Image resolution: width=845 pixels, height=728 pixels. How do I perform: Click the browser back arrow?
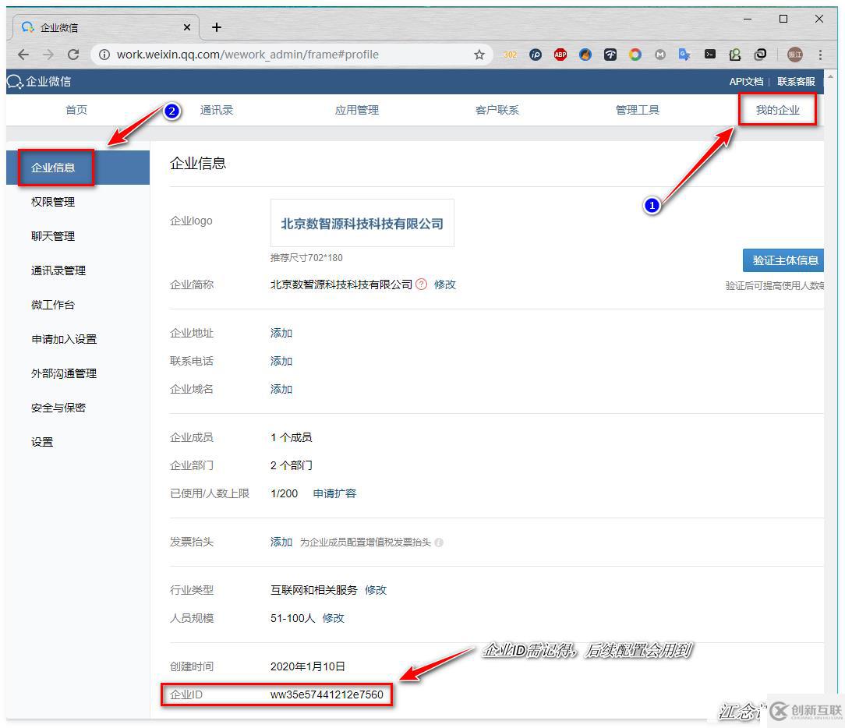(x=23, y=55)
